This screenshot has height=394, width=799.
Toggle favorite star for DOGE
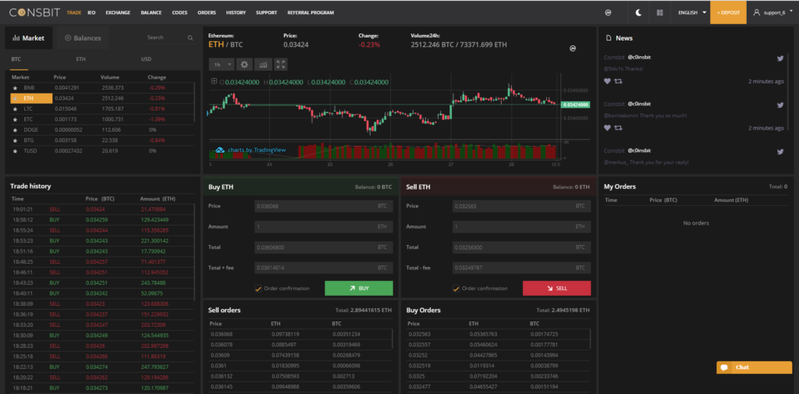16,130
